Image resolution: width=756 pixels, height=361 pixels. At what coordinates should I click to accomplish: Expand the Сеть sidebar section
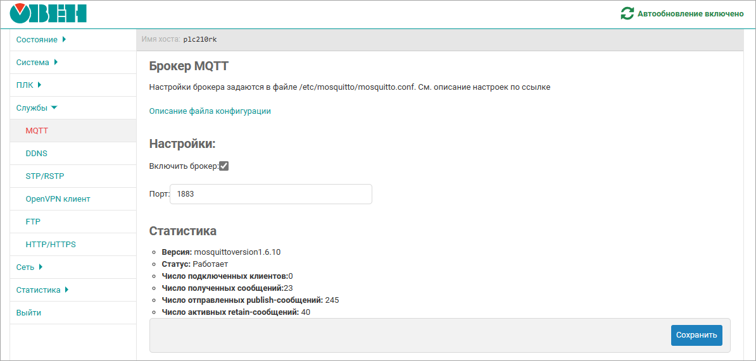(x=29, y=267)
